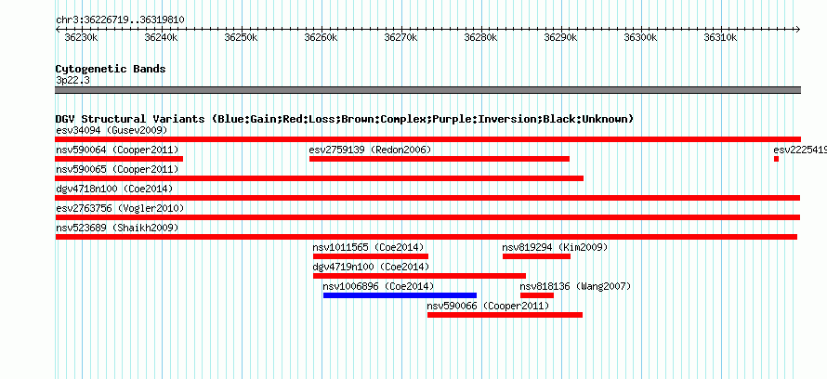The width and height of the screenshot is (827, 379).
Task: Click the 36250k ruler tick label
Action: (x=241, y=38)
